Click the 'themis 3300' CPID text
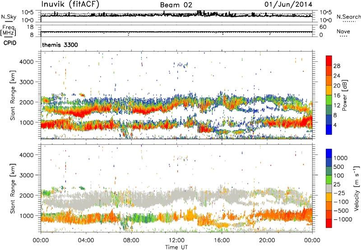 tap(60, 45)
